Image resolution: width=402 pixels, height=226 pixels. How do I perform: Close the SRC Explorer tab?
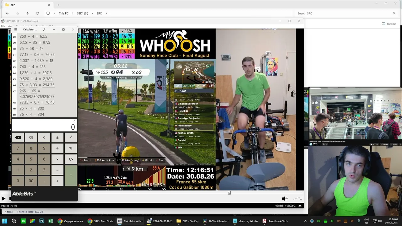click(49, 5)
